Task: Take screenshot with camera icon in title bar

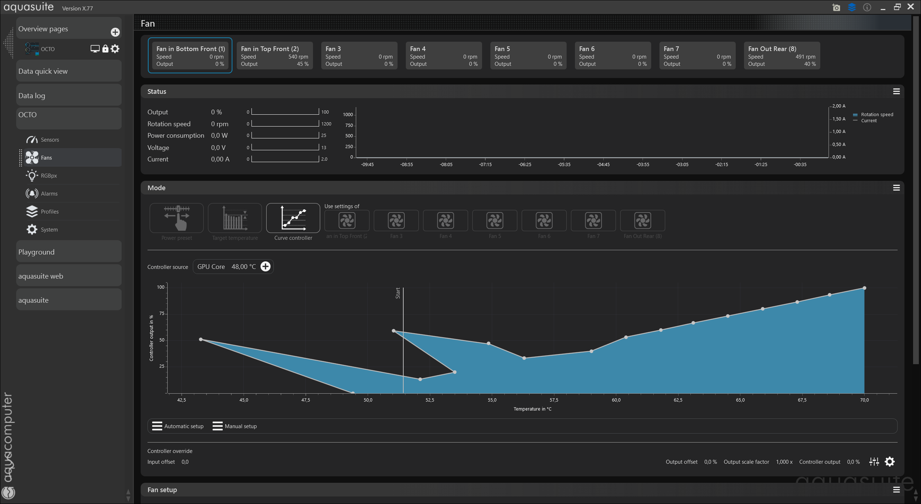Action: (836, 8)
